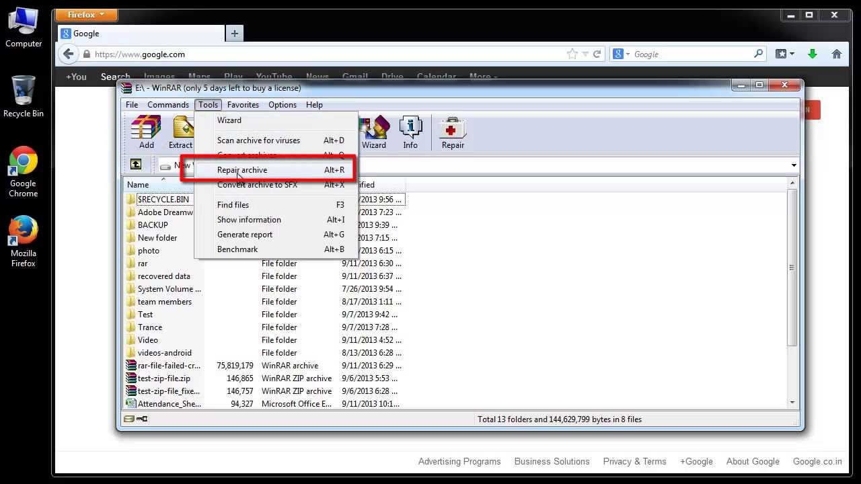Choose Scan archive for viruses
861x484 pixels.
pos(276,140)
